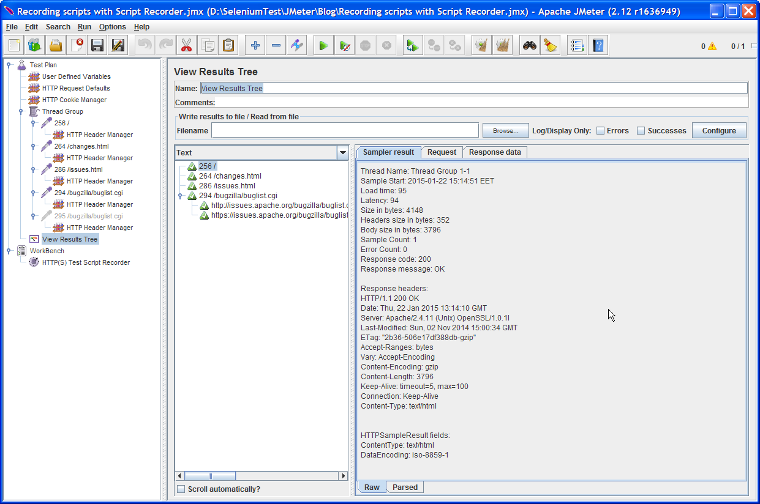Image resolution: width=760 pixels, height=504 pixels.
Task: Open the Run menu
Action: [x=85, y=27]
